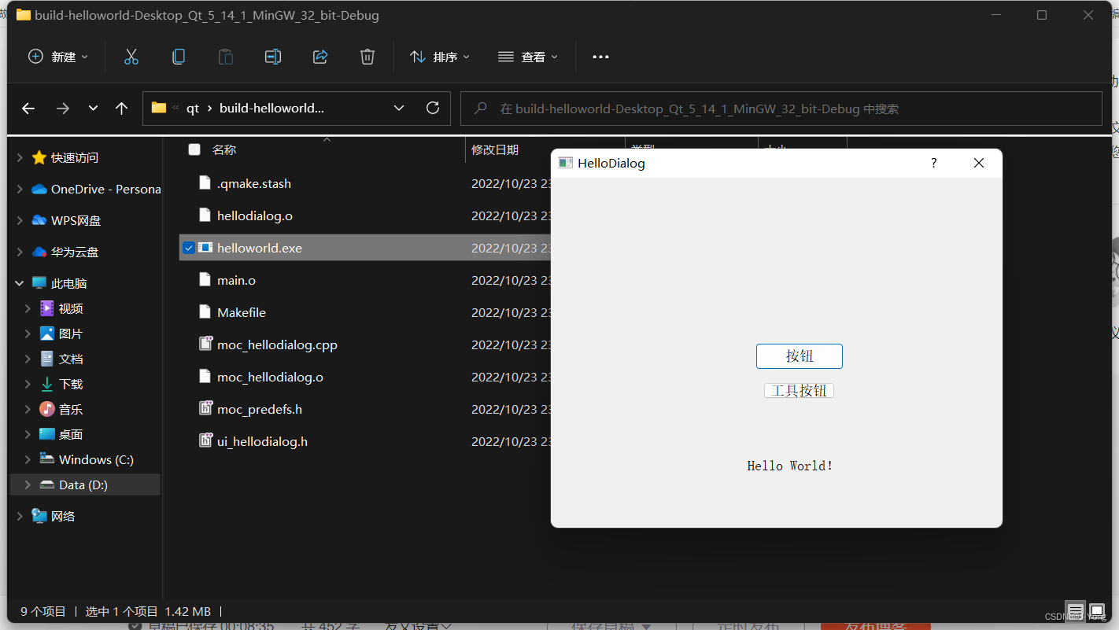Toggle the select-all checkbox above the file list

[194, 149]
